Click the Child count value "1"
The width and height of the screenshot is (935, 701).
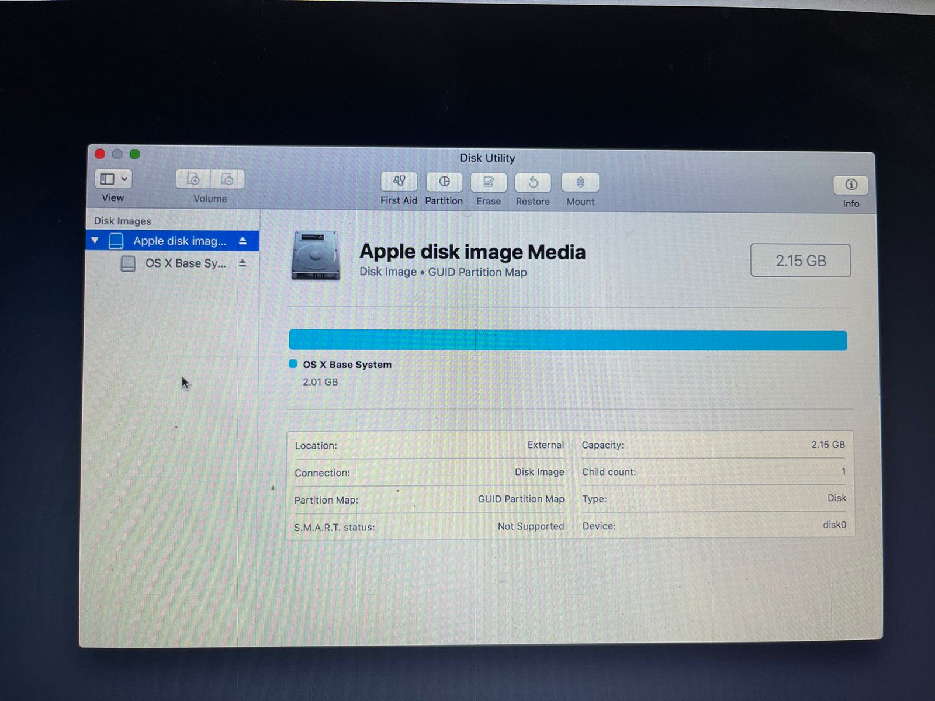click(843, 471)
